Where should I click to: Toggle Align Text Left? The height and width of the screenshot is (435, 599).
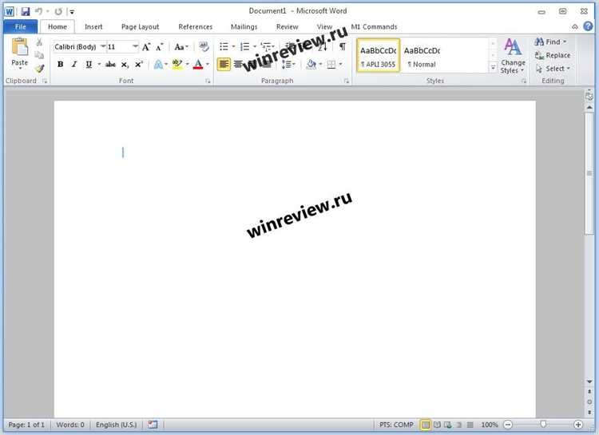tap(224, 64)
